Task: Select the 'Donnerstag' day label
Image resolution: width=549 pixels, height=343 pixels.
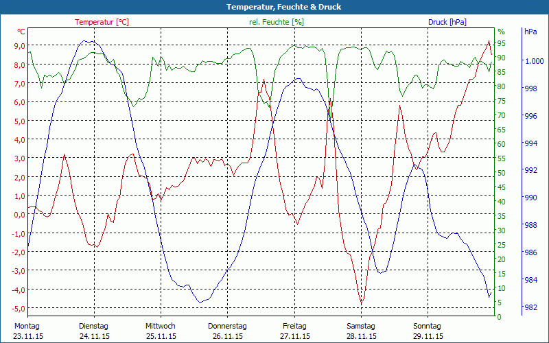Action: (227, 327)
